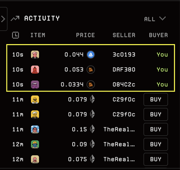Image resolution: width=180 pixels, height=170 pixels.
Task: Select the SELLER column header
Action: 124,35
